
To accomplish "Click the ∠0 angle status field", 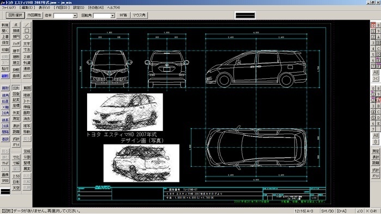I will [360, 211].
